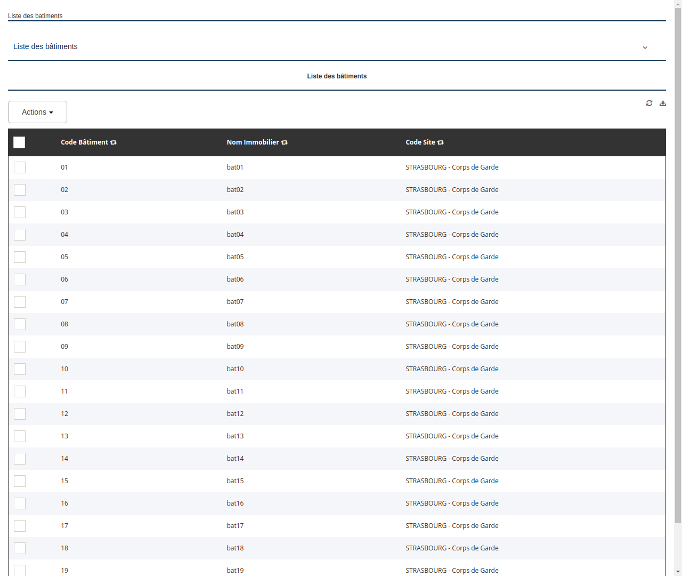Check the row for bat15
Image resolution: width=682 pixels, height=576 pixels.
19,481
